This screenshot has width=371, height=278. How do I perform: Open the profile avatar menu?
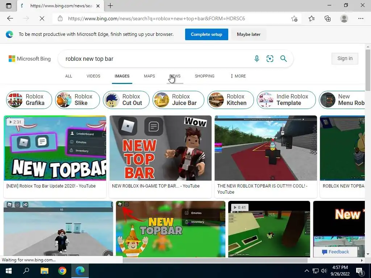point(344,18)
